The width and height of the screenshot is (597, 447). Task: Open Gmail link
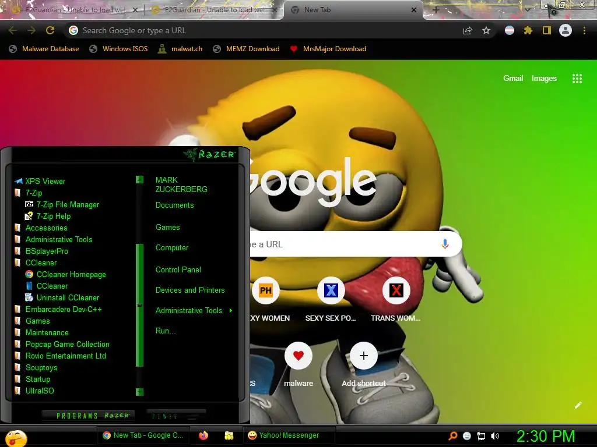point(513,79)
